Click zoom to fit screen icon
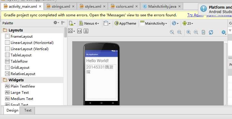232x119 pixels. [172, 32]
